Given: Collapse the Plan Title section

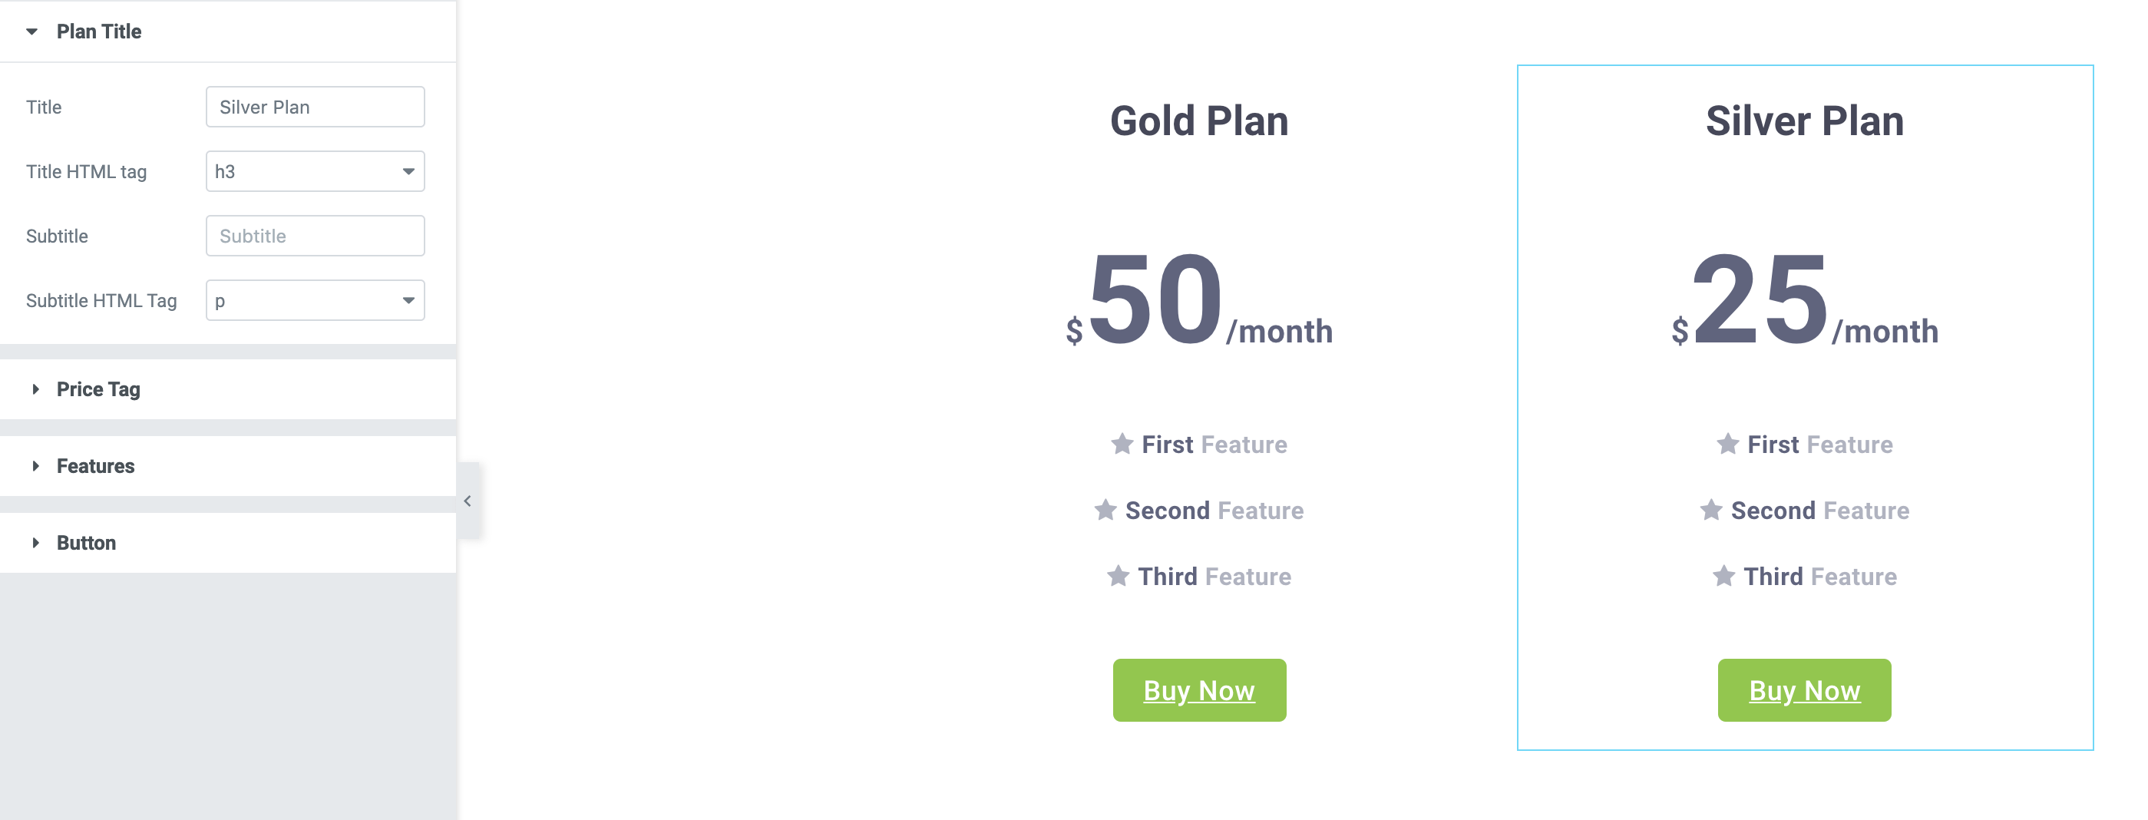Looking at the screenshot, I should [32, 31].
